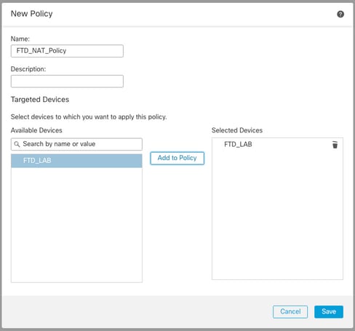Click the Targeted Devices heading
This screenshot has width=355, height=331.
40,100
